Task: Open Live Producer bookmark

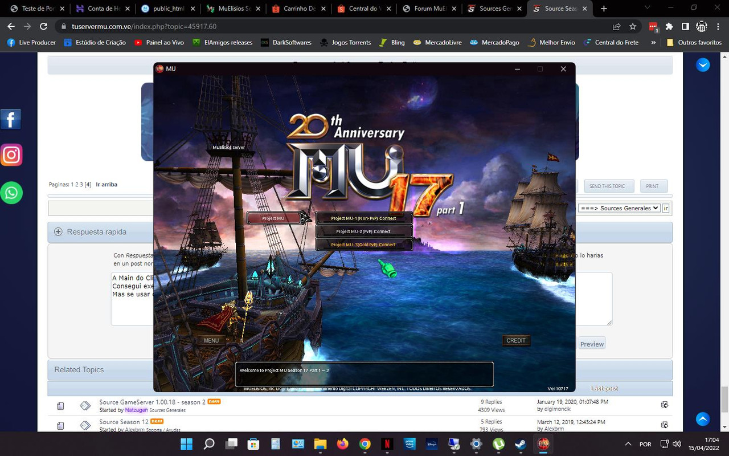Action: pos(31,42)
